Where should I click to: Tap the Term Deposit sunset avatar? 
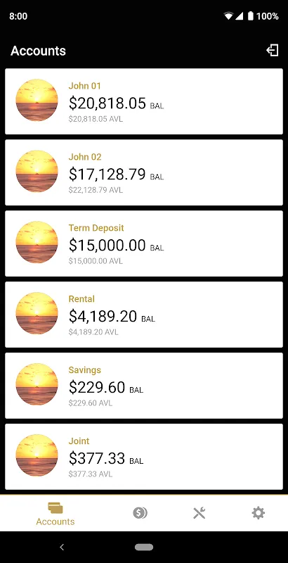coord(37,242)
